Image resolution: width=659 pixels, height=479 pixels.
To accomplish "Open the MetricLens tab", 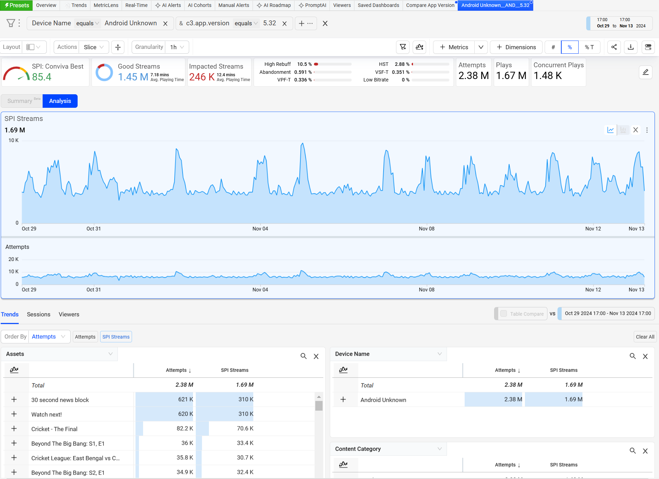I will 106,5.
